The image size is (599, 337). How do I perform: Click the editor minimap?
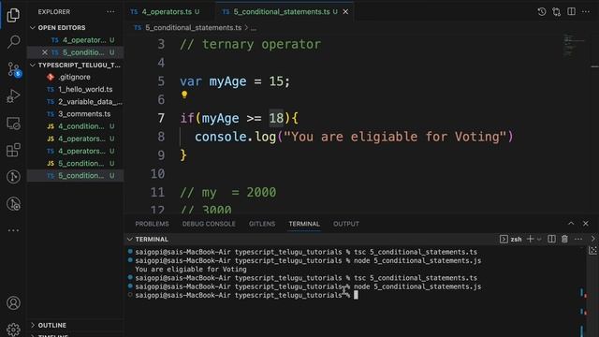[575, 46]
